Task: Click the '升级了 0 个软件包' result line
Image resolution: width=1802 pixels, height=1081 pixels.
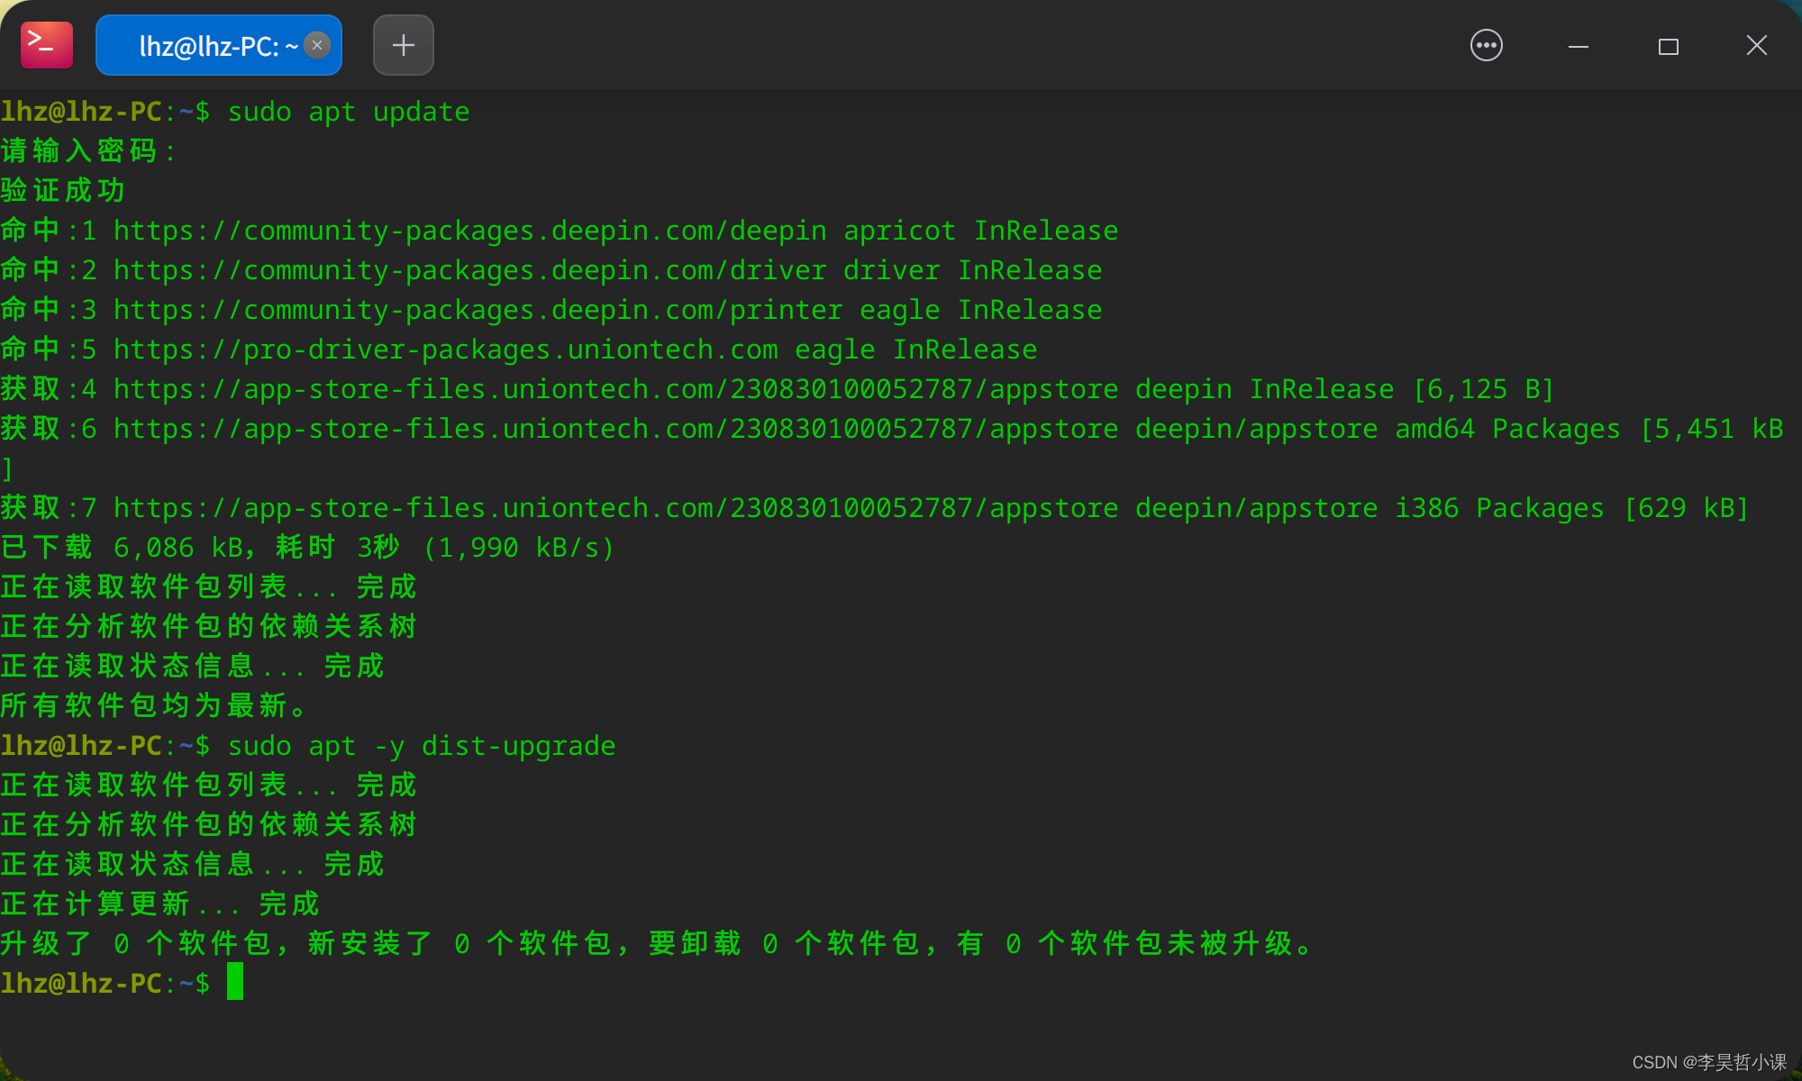Action: point(659,943)
